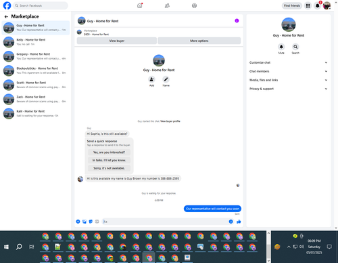Screen dimensions: 338x263
Task: Open Windows taskbar search icon
Action: 19,247
